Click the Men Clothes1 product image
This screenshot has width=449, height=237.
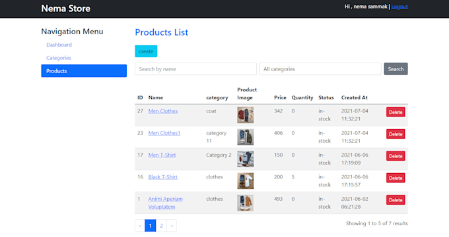[x=246, y=137]
